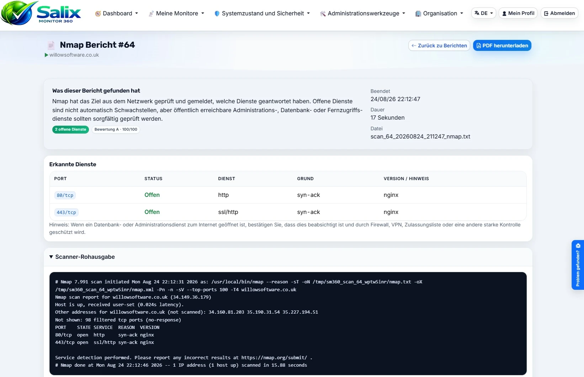
Task: Click the VERSION / HINWEIS column header
Action: click(406, 179)
